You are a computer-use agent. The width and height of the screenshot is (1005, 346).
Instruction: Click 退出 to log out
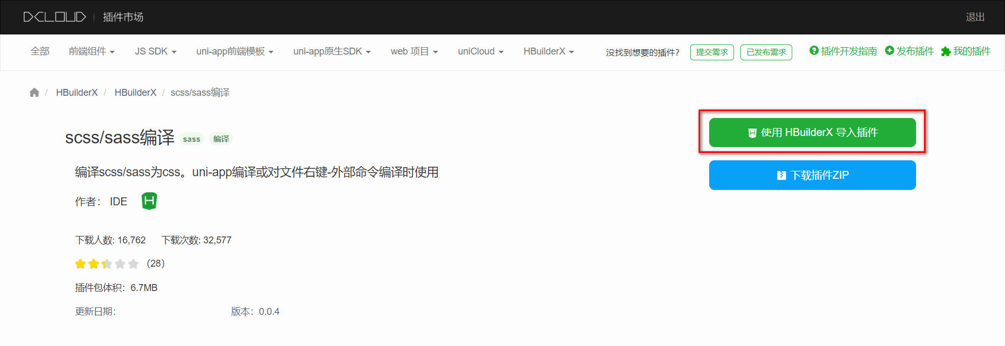pos(975,17)
